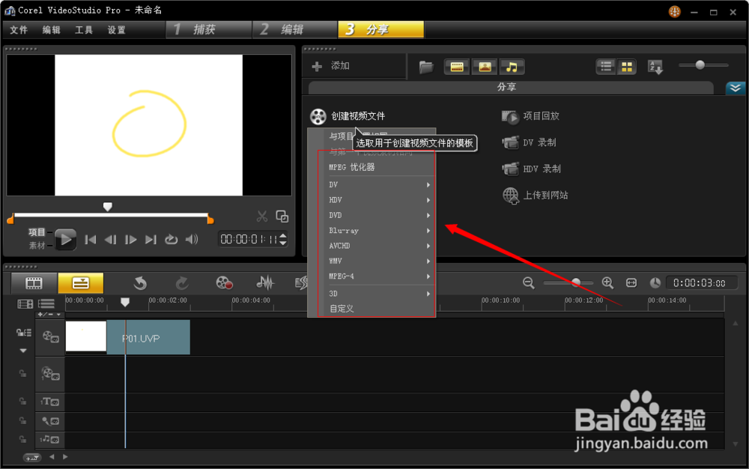Click DV 录制 option
The width and height of the screenshot is (749, 469).
pyautogui.click(x=528, y=142)
